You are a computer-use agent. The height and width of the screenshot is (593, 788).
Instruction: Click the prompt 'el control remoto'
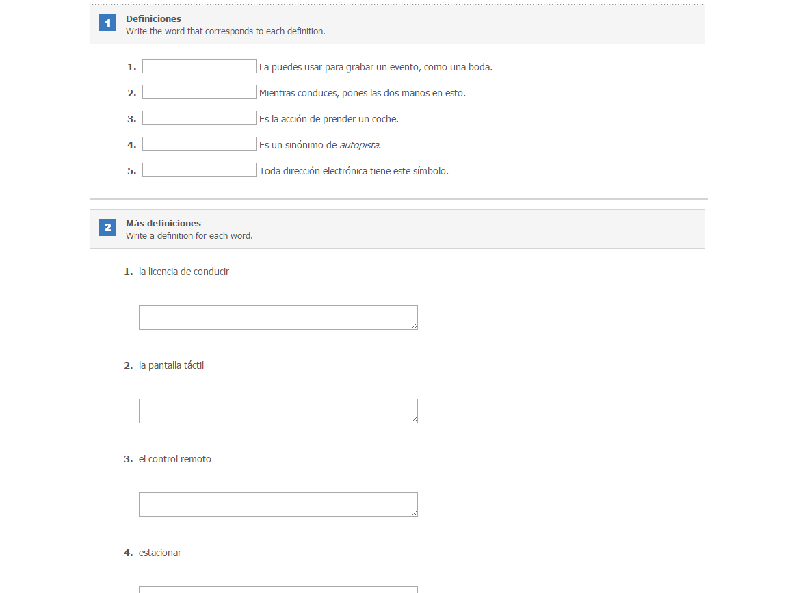tap(175, 459)
